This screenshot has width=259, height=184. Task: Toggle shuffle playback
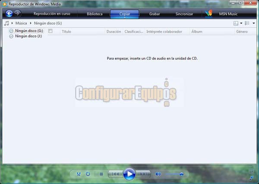(79, 174)
